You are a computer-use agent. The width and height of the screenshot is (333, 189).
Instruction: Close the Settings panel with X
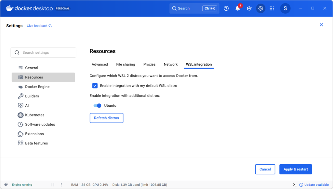click(321, 25)
